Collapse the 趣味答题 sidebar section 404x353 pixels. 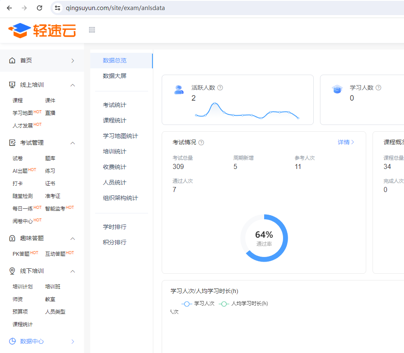73,239
